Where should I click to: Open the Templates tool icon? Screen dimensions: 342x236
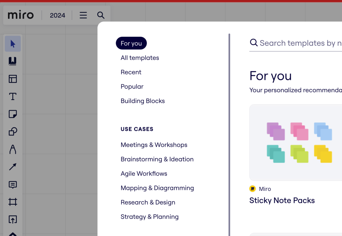pyautogui.click(x=13, y=79)
